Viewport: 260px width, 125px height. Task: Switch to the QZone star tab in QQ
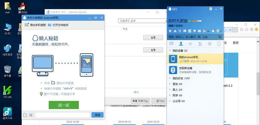pos(190,44)
